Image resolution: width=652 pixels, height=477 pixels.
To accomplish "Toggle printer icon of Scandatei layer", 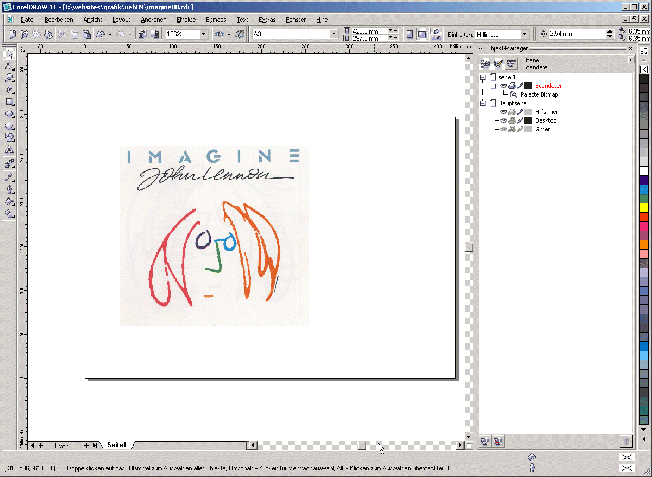I will 512,86.
